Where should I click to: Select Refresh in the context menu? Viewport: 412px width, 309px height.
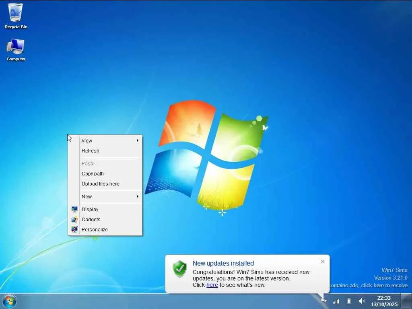point(105,150)
